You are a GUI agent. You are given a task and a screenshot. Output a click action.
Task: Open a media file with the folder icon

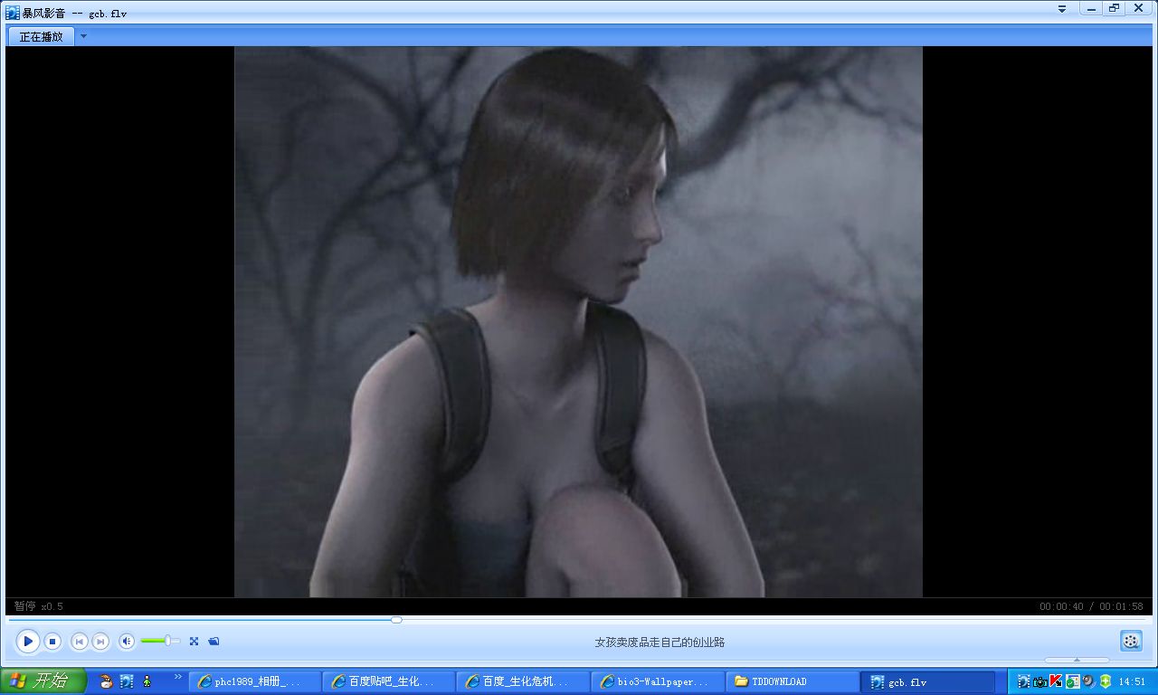(x=214, y=642)
